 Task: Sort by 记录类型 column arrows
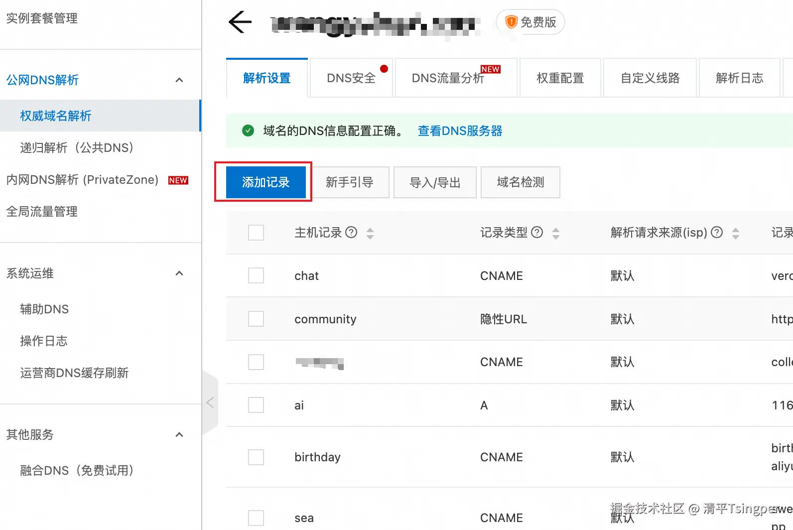(556, 233)
